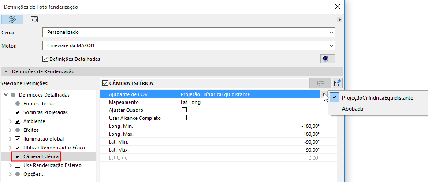Choose ProjeçãoCilíndricaEquidistante menu option
Viewport: 428px width, 182px height.
[x=377, y=98]
